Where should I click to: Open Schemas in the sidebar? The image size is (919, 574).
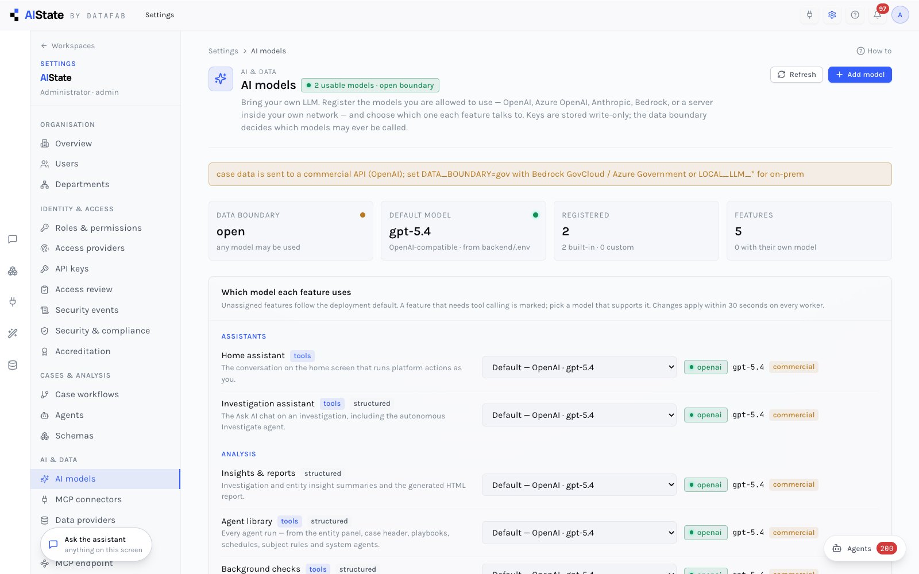click(x=106, y=436)
